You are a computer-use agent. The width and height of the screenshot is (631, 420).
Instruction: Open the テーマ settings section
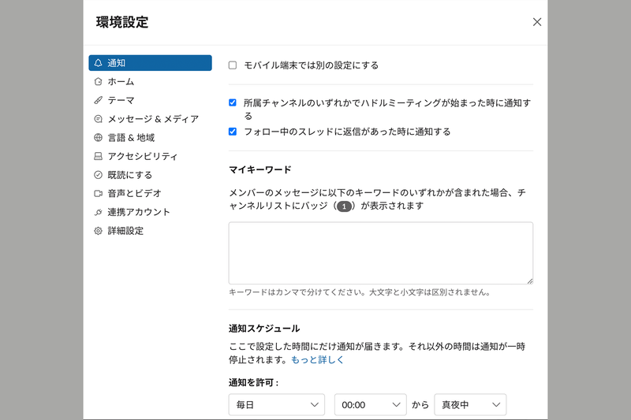point(150,100)
